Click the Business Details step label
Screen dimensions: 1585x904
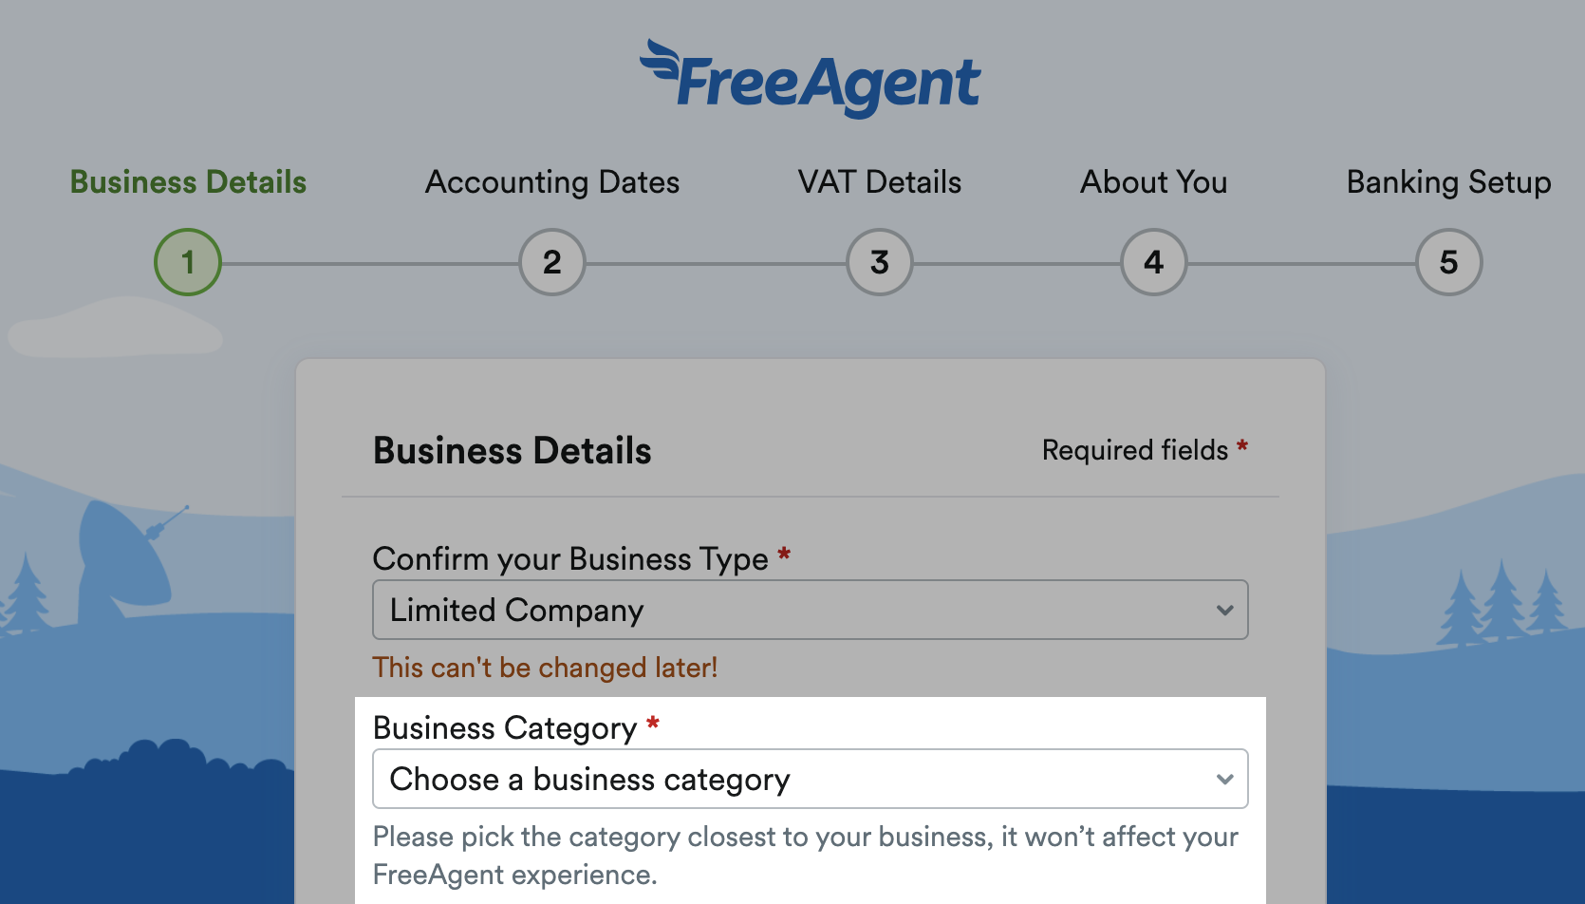[x=187, y=181]
